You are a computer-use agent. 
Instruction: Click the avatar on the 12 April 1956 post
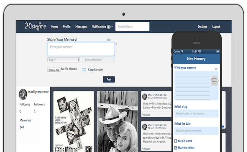tap(145, 127)
